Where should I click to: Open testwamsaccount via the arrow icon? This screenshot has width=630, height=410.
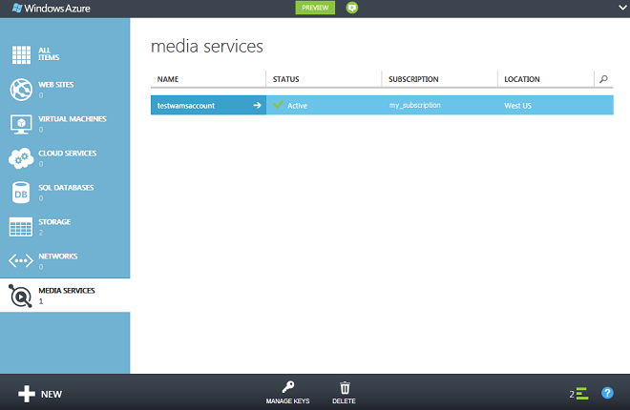click(x=257, y=105)
